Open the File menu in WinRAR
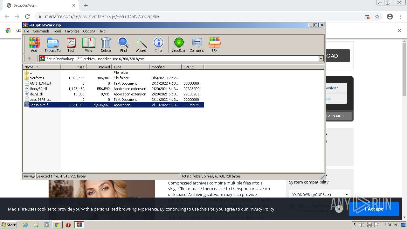Screen dimensions: 407x229 (x=26, y=31)
